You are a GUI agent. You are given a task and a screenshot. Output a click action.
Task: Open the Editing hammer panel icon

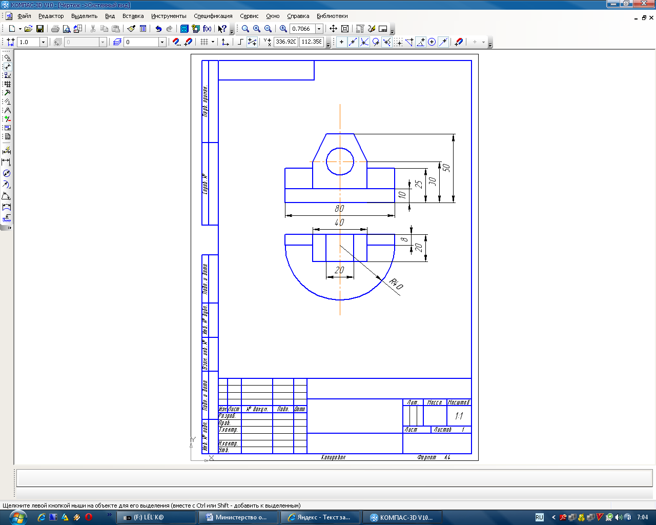(7, 93)
